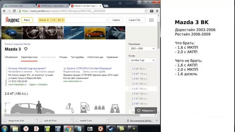Switch to the Характеристики tab

click(29, 57)
